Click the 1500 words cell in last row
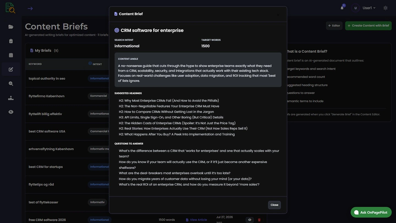The height and width of the screenshot is (223, 396). pos(167,220)
